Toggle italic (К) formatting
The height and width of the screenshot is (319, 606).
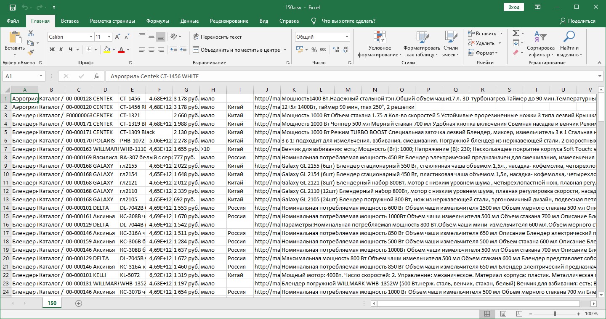[x=61, y=50]
